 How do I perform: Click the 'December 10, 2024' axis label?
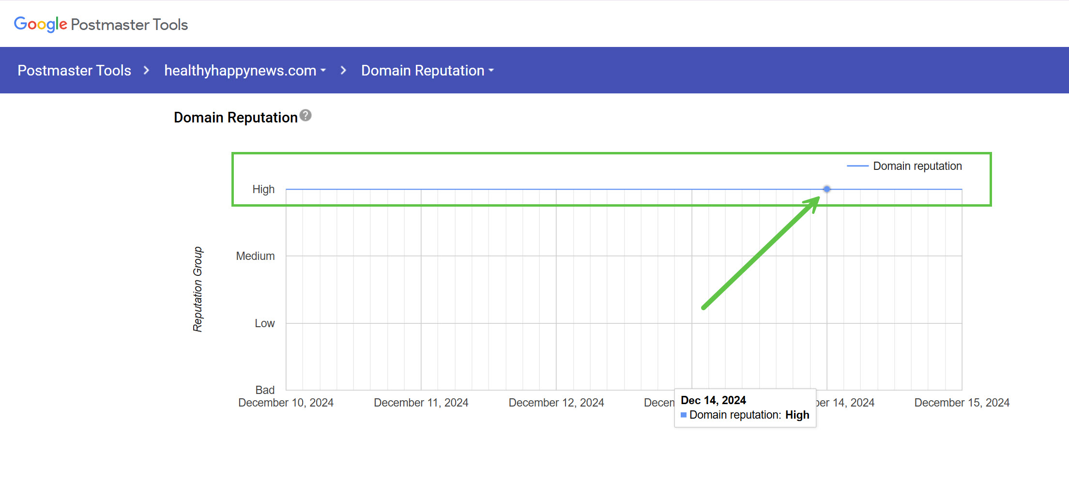coord(286,403)
